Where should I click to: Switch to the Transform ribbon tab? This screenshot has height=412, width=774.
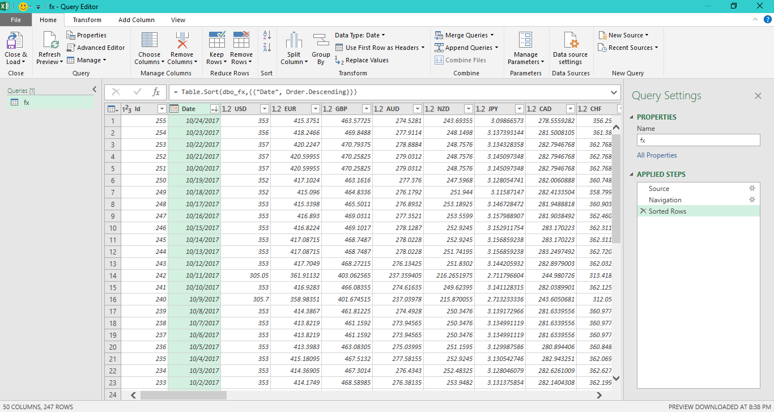(87, 19)
